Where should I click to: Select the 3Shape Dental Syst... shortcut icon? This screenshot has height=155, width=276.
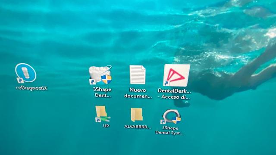point(171,117)
